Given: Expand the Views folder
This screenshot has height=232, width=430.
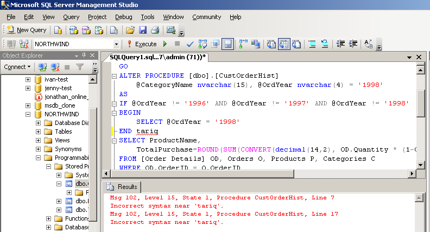Looking at the screenshot, I should click(x=38, y=140).
